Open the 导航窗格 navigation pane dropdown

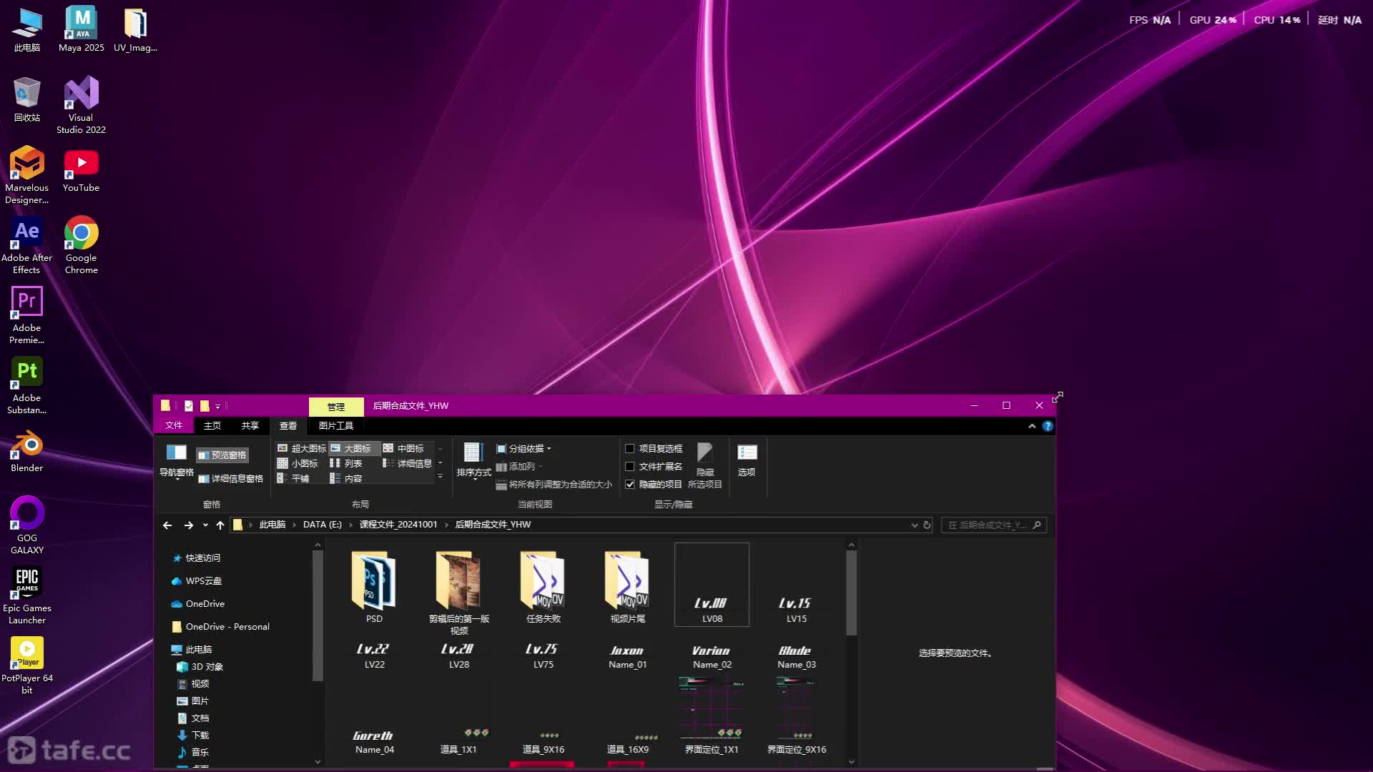click(176, 473)
